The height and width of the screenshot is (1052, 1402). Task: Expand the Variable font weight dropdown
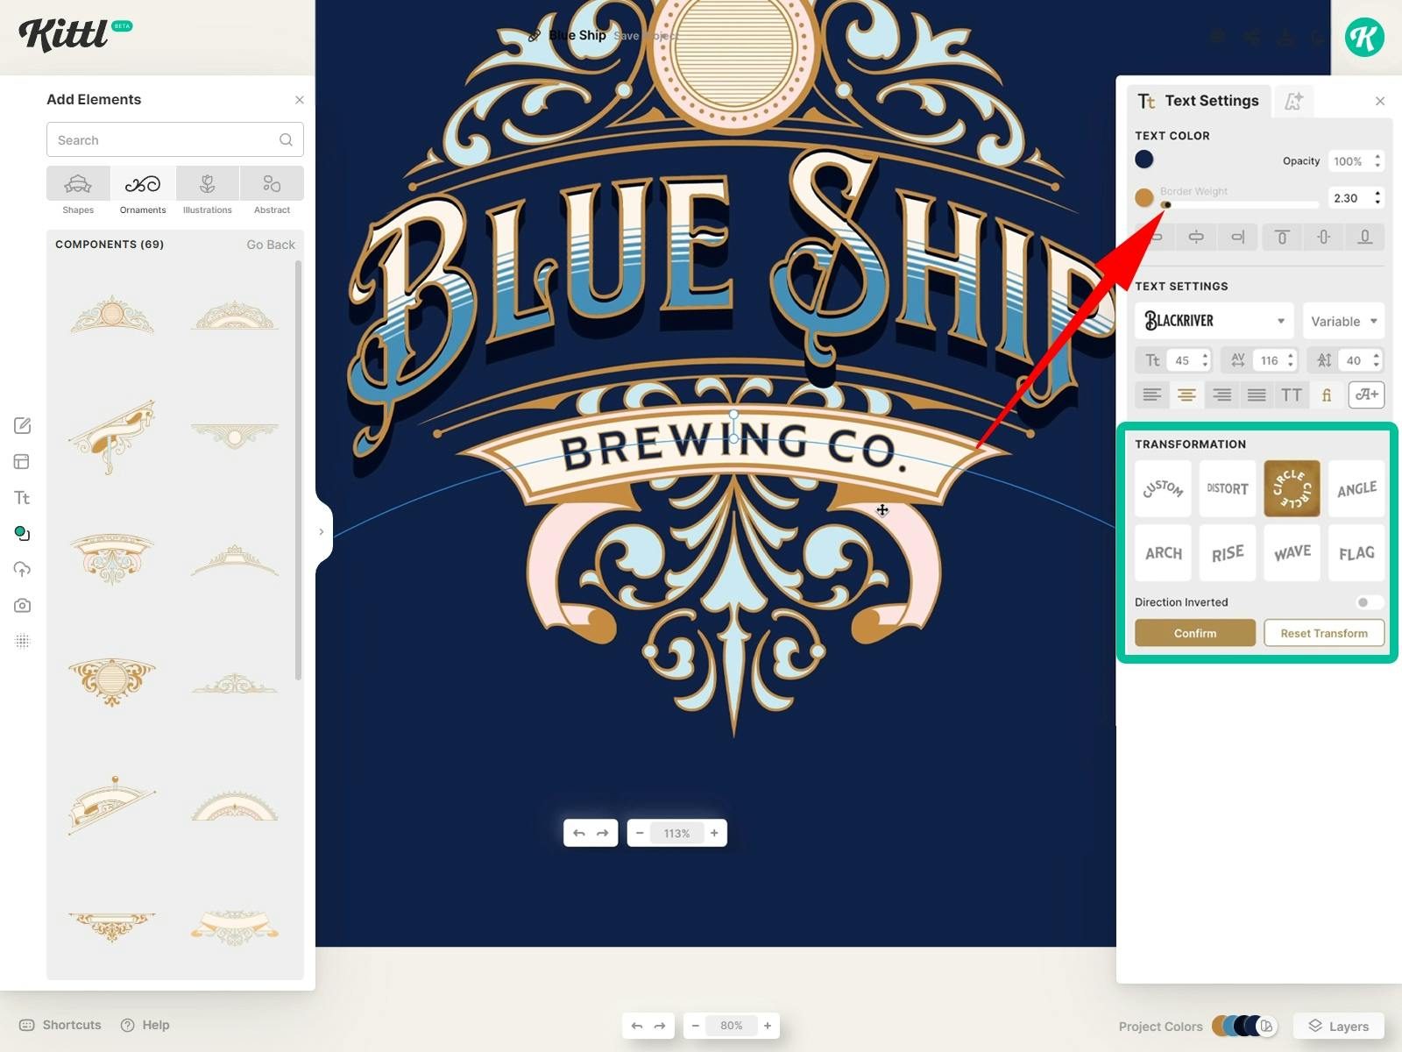(1343, 322)
